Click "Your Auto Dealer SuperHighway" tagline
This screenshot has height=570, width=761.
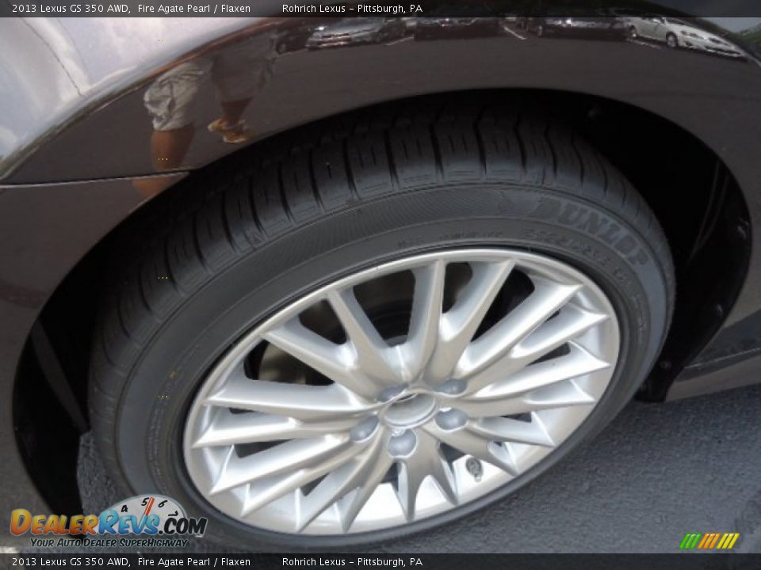click(x=109, y=542)
